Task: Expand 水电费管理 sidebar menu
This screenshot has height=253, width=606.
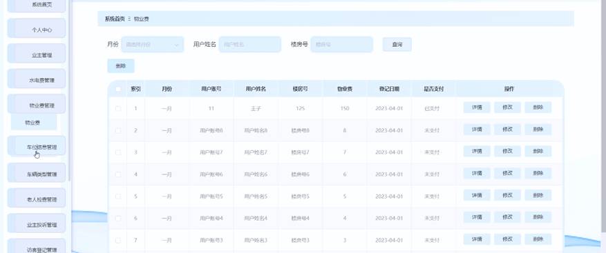Action: pyautogui.click(x=37, y=79)
